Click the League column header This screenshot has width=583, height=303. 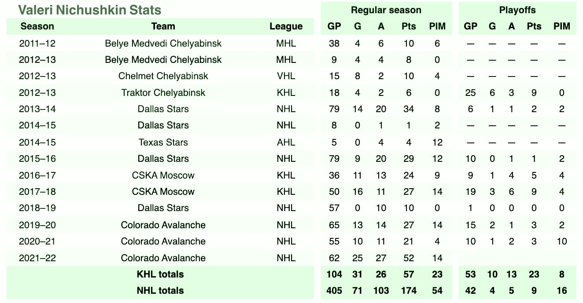(x=286, y=26)
